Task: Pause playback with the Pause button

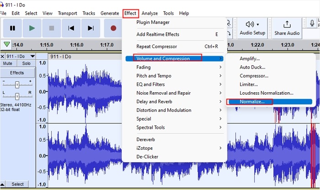Action: click(12, 28)
